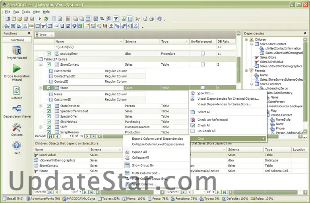Click the funnel filter toolbar icon
This screenshot has height=203, width=310.
coord(116,19)
